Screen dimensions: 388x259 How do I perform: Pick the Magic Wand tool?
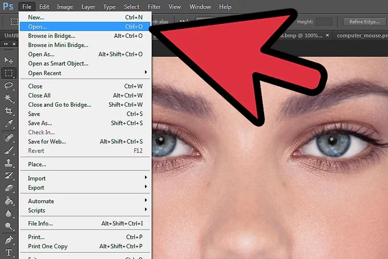pos(9,99)
